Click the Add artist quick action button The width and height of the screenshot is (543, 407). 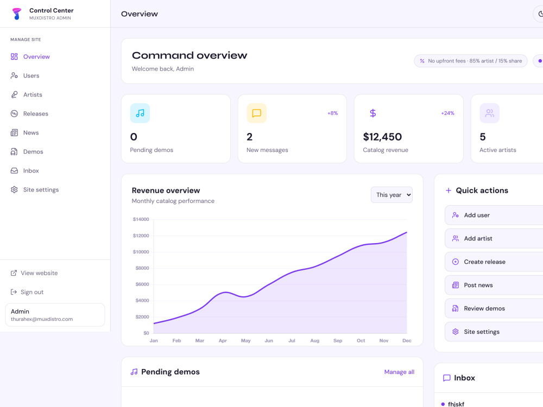(x=494, y=238)
